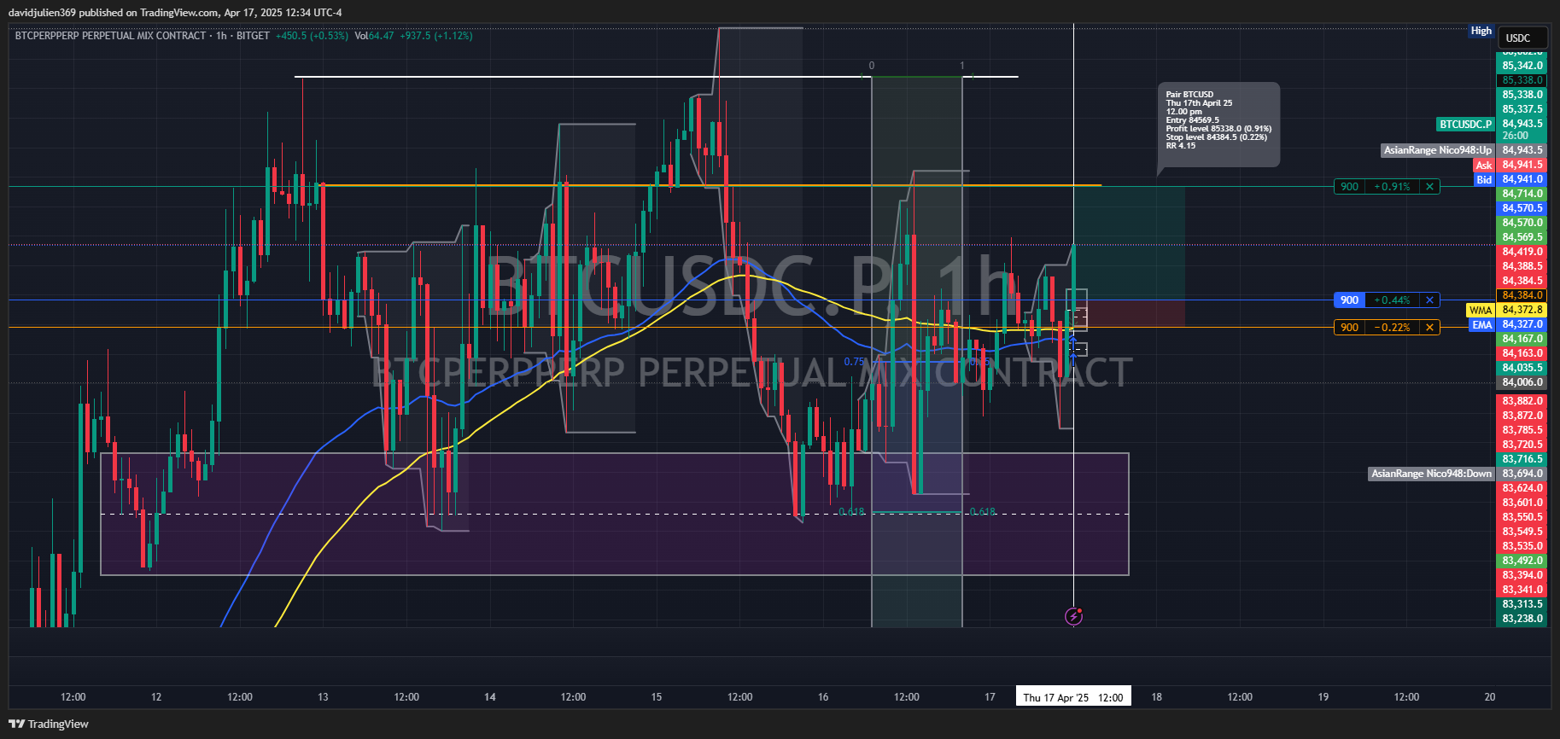Click the 900 quantity on blue position line
Screen dimensions: 1560x739
click(1349, 300)
